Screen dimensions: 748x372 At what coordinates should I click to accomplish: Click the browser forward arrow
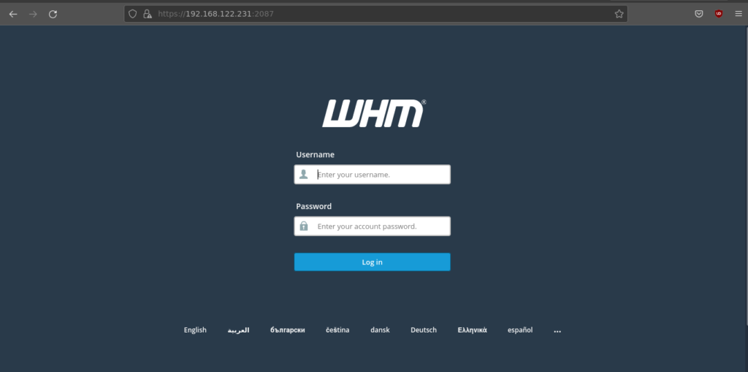pyautogui.click(x=33, y=14)
